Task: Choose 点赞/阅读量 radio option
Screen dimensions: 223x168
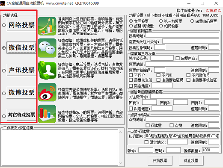Action: tap(131, 26)
